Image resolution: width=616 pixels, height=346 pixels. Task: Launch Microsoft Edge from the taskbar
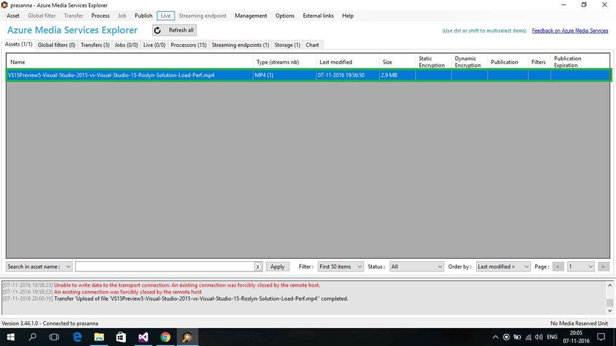[77, 337]
